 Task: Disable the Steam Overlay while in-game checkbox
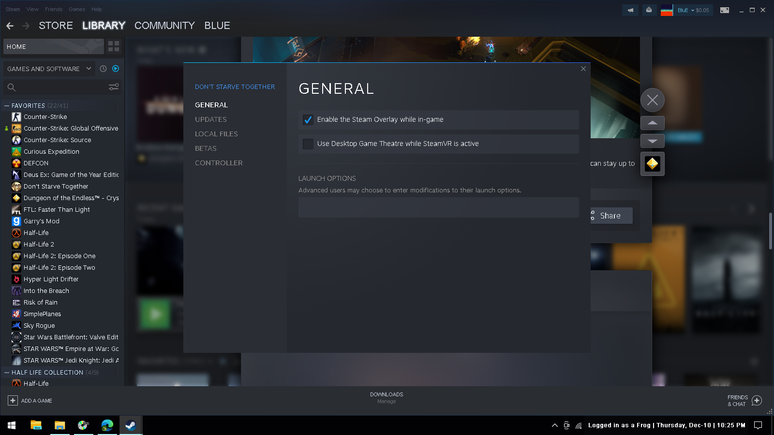[x=308, y=120]
